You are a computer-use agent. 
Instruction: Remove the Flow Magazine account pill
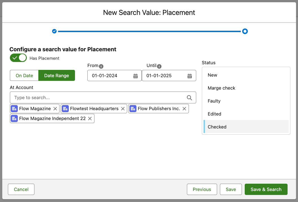[x=55, y=109]
